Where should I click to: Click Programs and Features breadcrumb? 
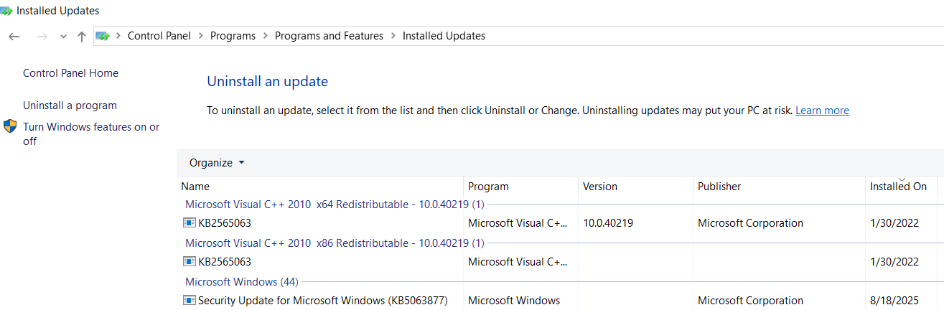[329, 36]
